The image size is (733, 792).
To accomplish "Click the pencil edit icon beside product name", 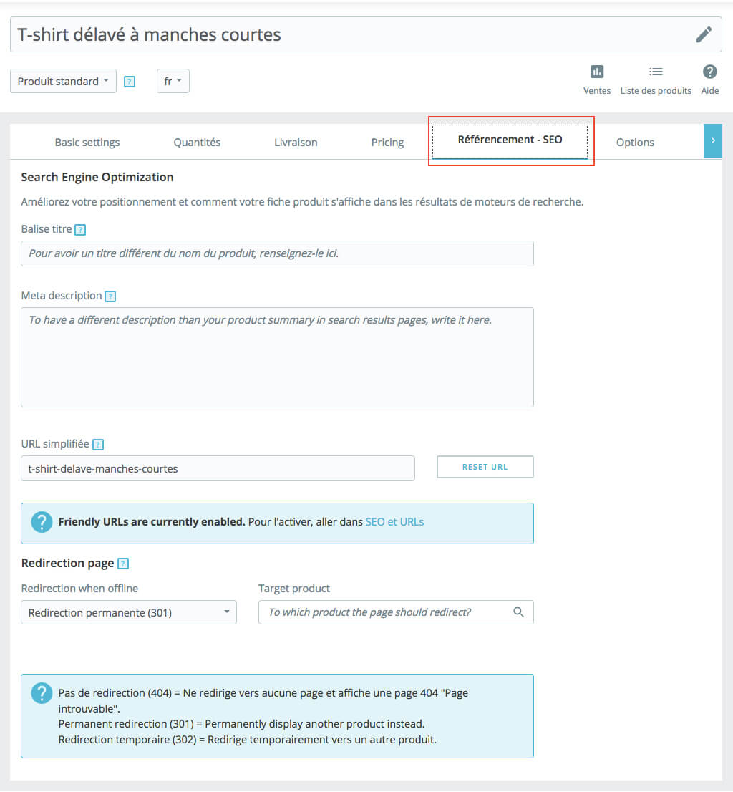I will [704, 34].
